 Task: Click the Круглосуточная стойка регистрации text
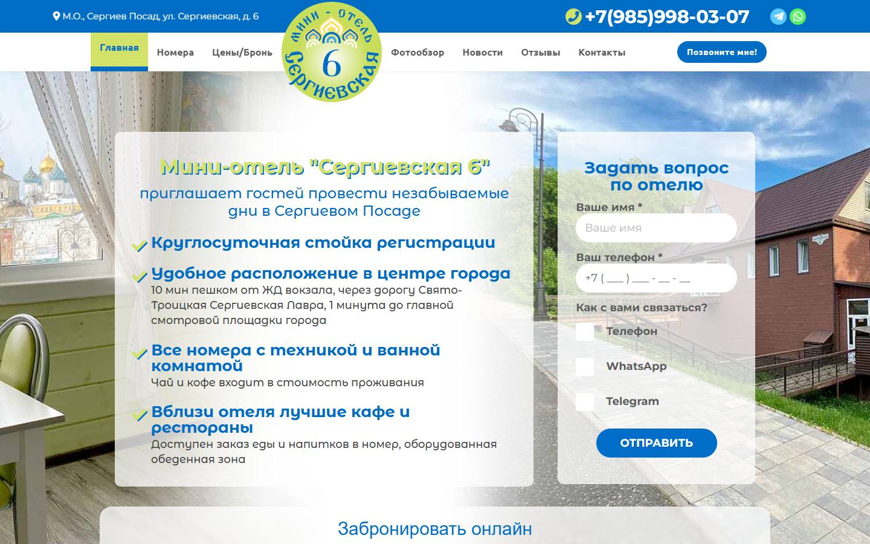[x=323, y=243]
